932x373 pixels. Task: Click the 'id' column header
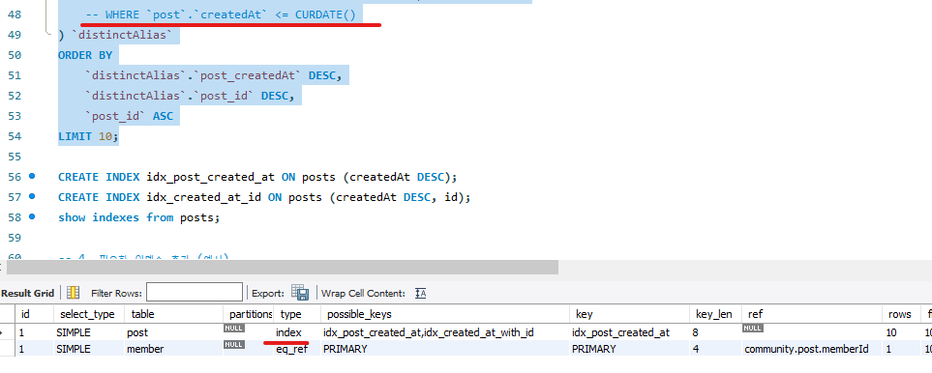pos(35,314)
